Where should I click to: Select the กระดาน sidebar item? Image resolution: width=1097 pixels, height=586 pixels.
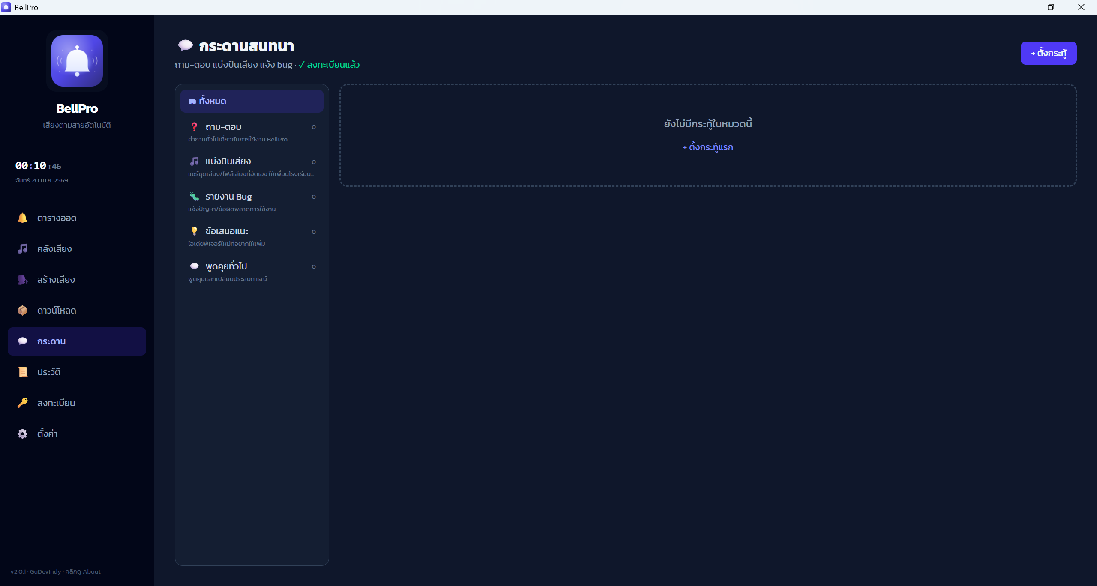77,341
